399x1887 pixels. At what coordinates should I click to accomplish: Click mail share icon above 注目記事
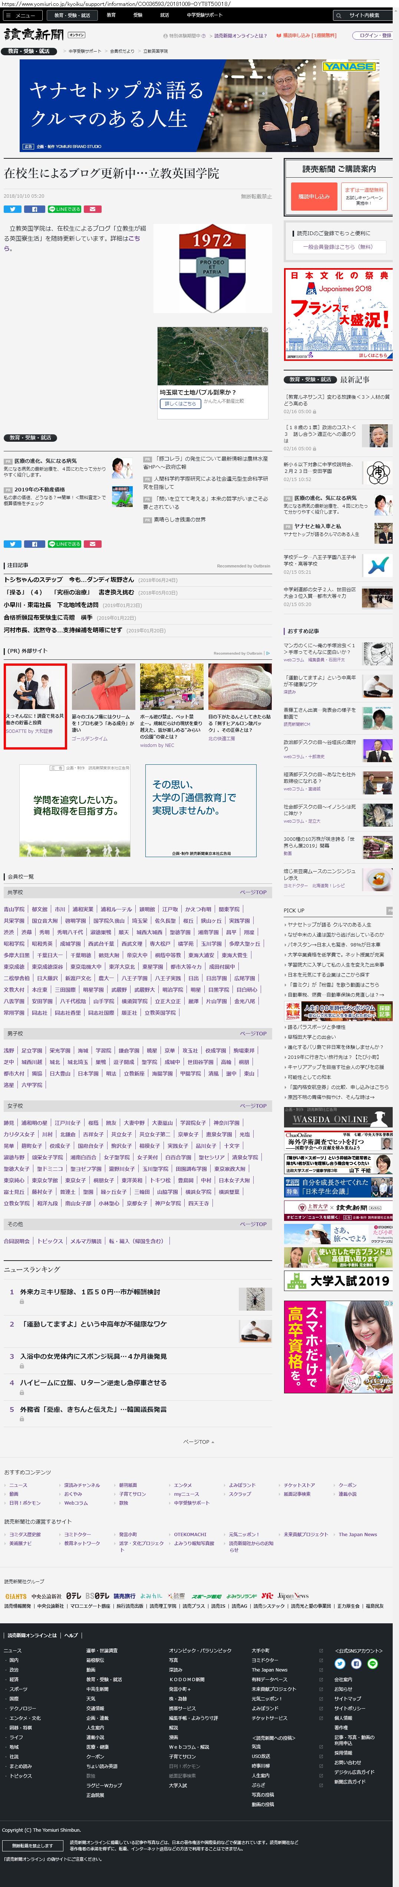tap(92, 544)
